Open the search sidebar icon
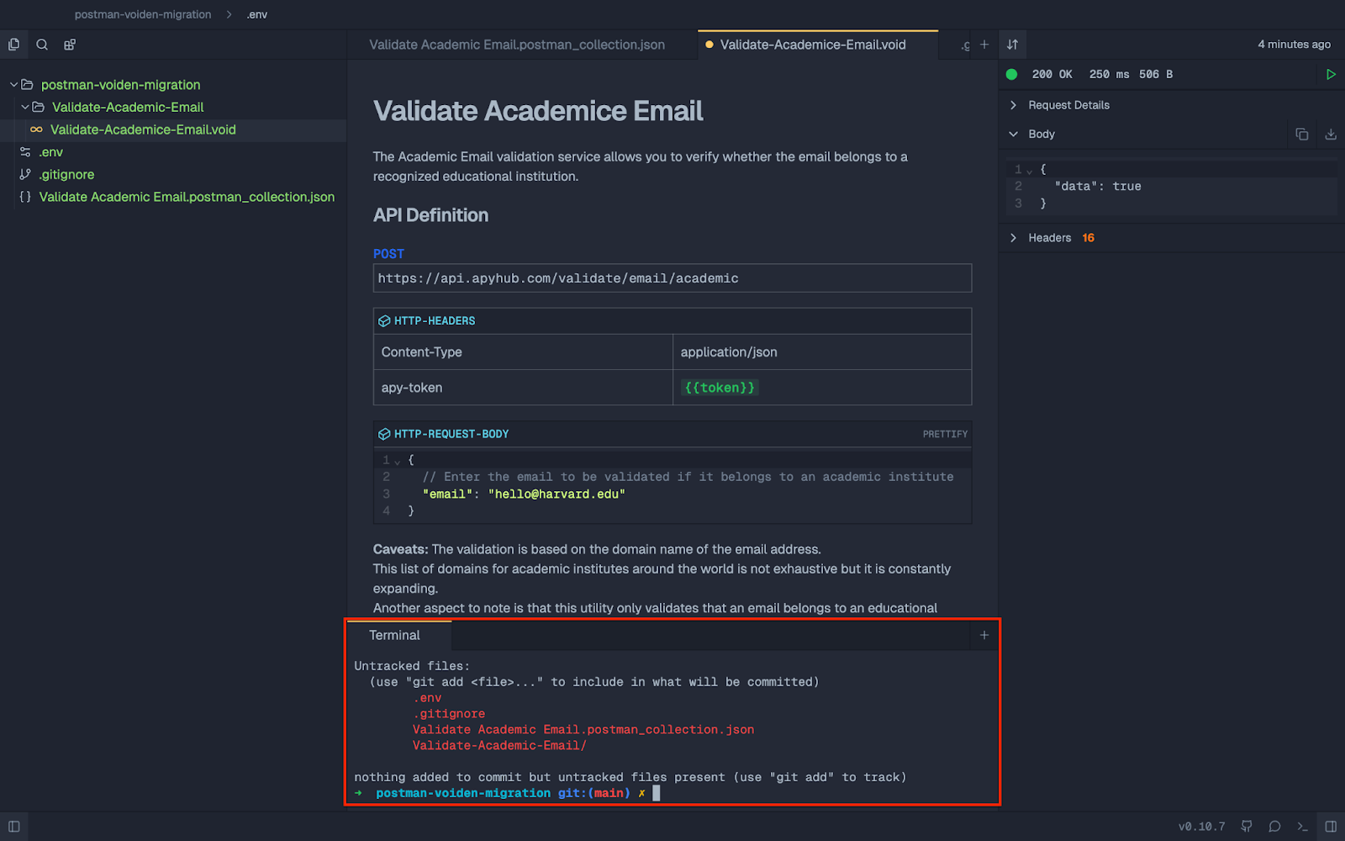 pyautogui.click(x=42, y=45)
